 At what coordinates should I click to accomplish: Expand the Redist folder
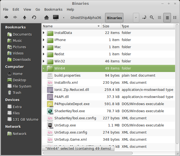coord(43,54)
